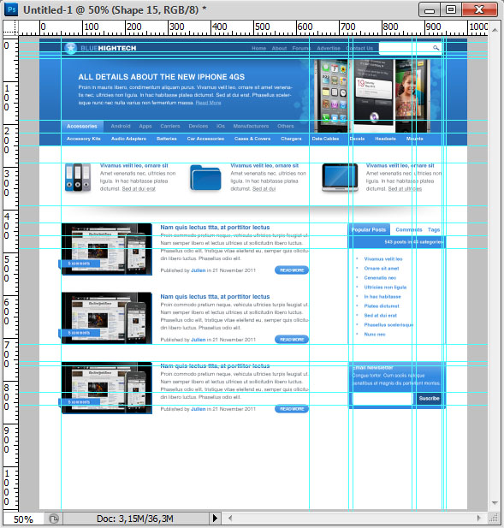Click the In hac habitasse sidebar link

pyautogui.click(x=382, y=297)
